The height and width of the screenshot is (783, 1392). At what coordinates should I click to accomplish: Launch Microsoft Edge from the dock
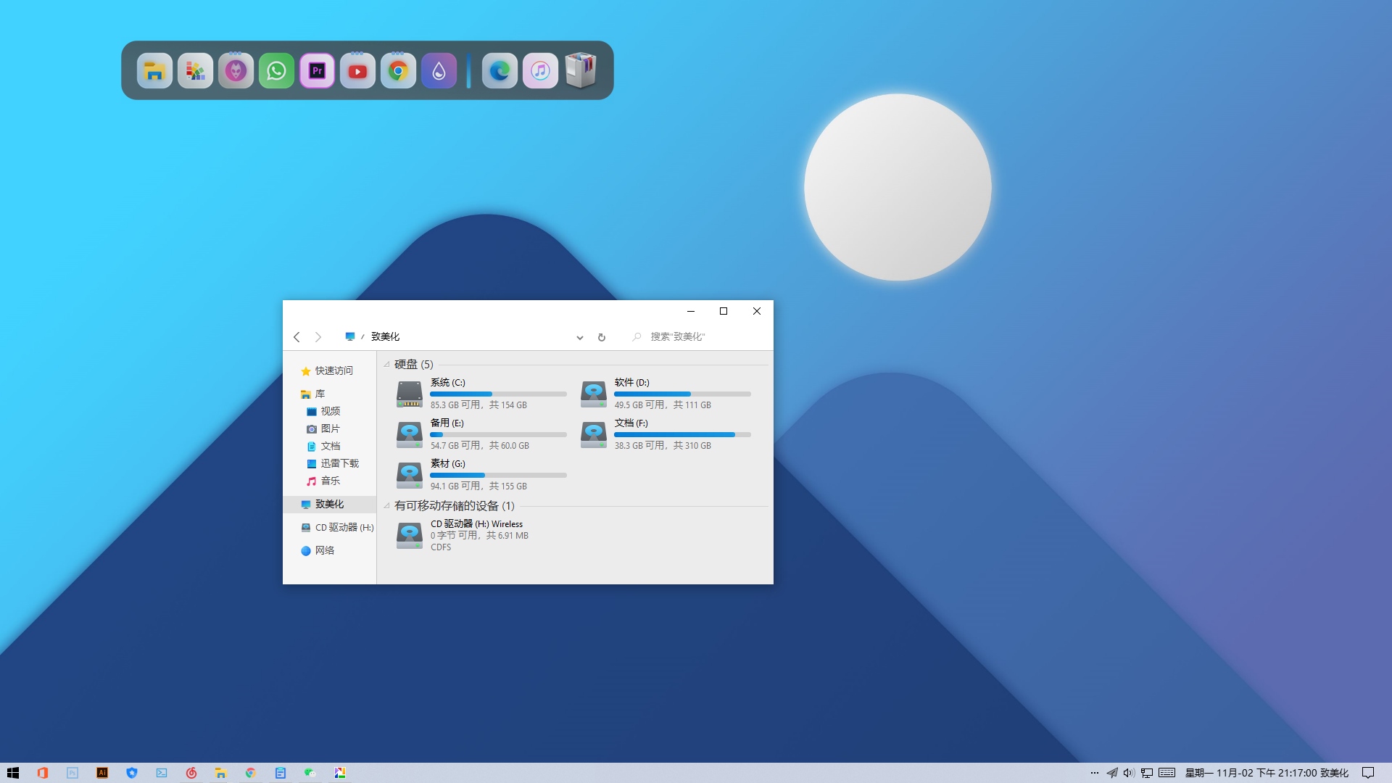tap(500, 70)
